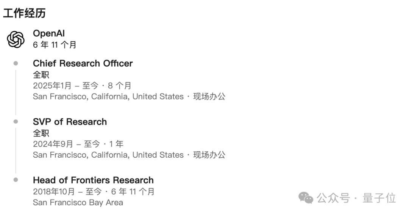The height and width of the screenshot is (214, 409).
Task: Open the OpenAI company name link
Action: pyautogui.click(x=49, y=34)
